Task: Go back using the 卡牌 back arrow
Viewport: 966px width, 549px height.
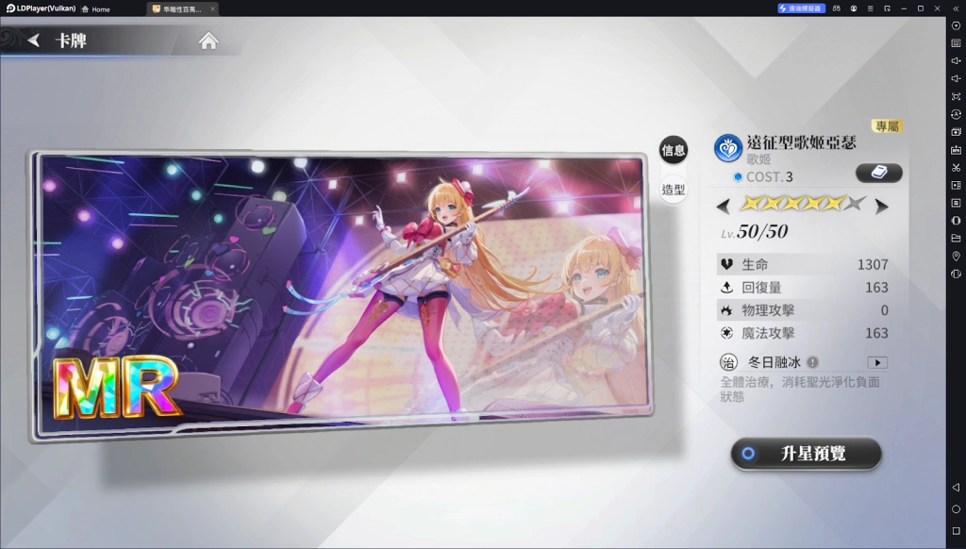Action: [x=35, y=41]
